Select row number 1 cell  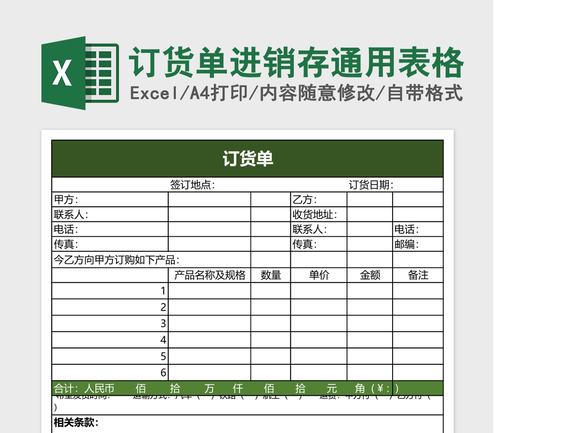click(x=110, y=291)
